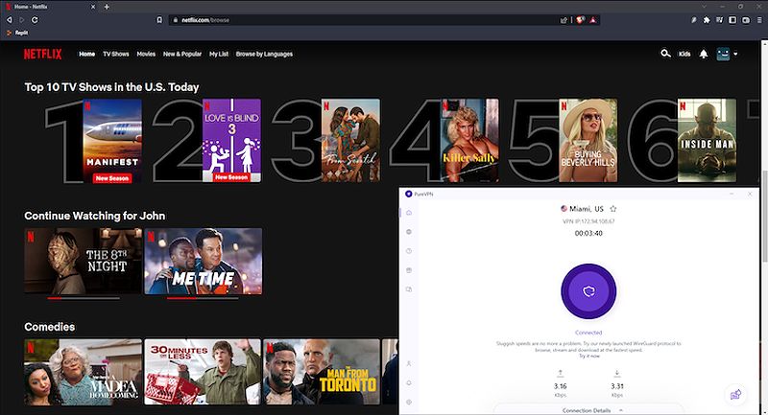Click Continue Watching for John heading
Image resolution: width=768 pixels, height=415 pixels.
[94, 216]
